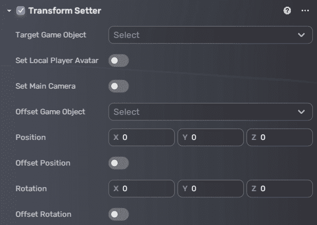
Task: Open the Transform Setter help icon
Action: click(x=287, y=11)
